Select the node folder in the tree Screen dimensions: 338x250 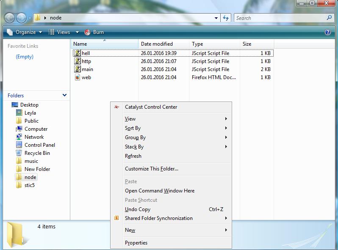(30, 177)
